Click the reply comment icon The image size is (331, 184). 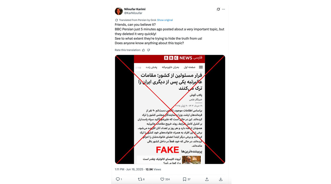pyautogui.click(x=118, y=179)
